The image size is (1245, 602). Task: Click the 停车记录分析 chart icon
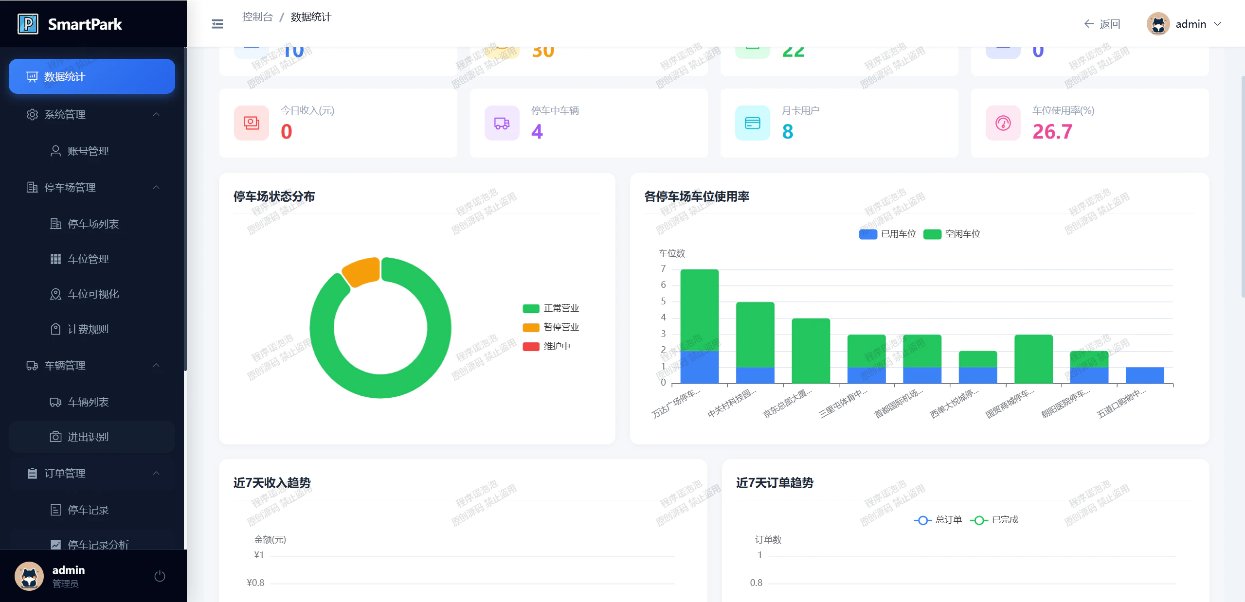tap(55, 545)
